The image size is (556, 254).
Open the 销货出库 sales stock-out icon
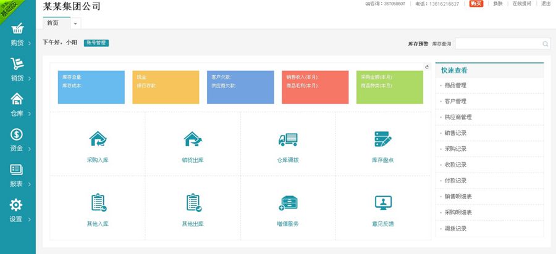pyautogui.click(x=193, y=140)
